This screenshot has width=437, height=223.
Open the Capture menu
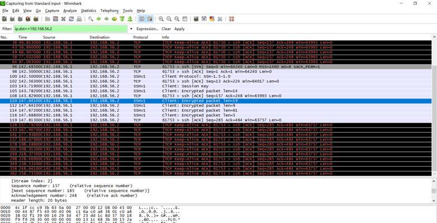pos(52,11)
